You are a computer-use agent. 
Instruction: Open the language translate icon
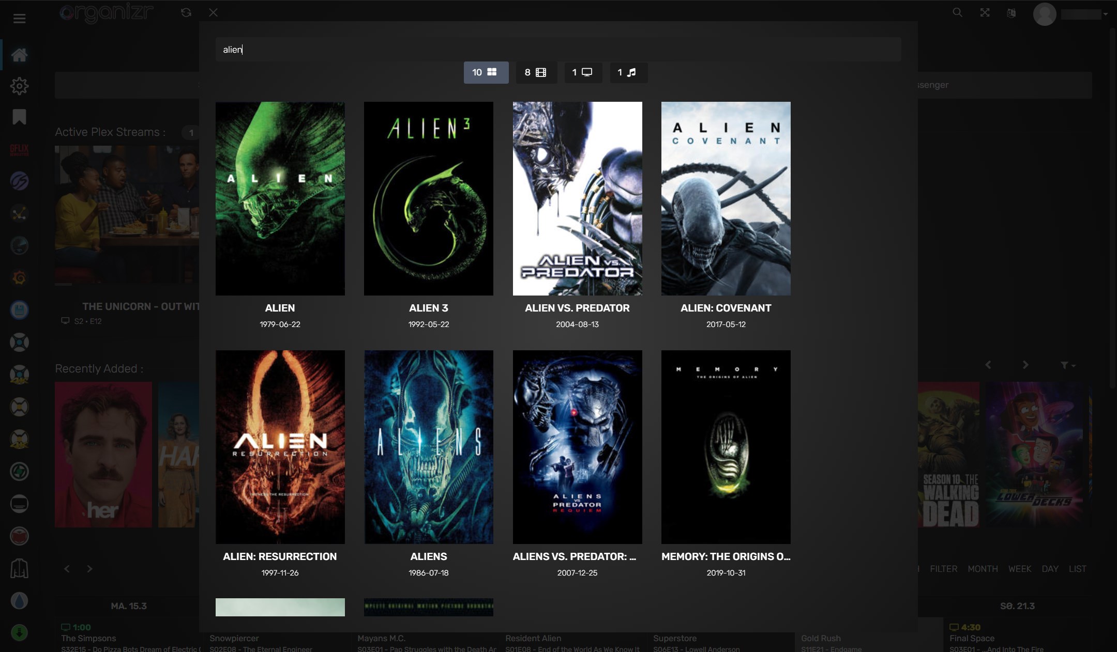tap(1012, 13)
